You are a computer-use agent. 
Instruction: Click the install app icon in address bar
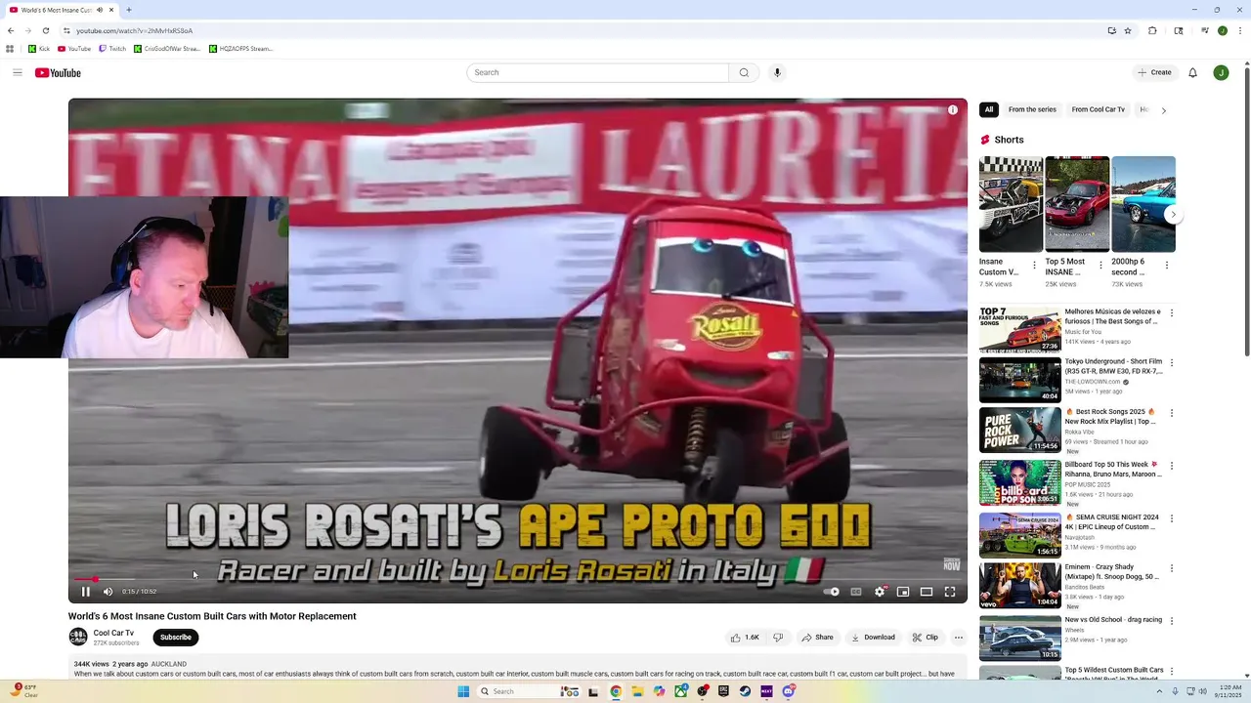pos(1111,30)
